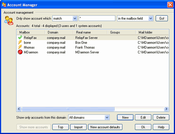The height and width of the screenshot is (134, 175).
Task: Click the Import button
Action: tap(78, 127)
